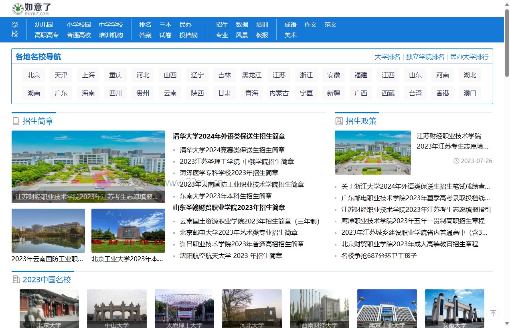The width and height of the screenshot is (510, 328).
Task: Open the 民办大学排行 link
Action: pyautogui.click(x=469, y=57)
